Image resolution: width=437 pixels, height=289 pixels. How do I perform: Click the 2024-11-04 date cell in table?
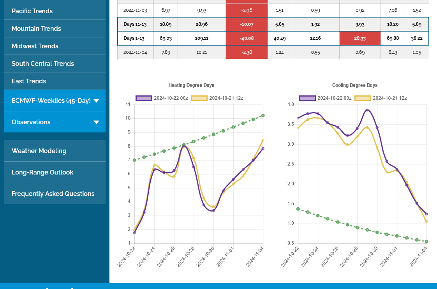pos(136,52)
